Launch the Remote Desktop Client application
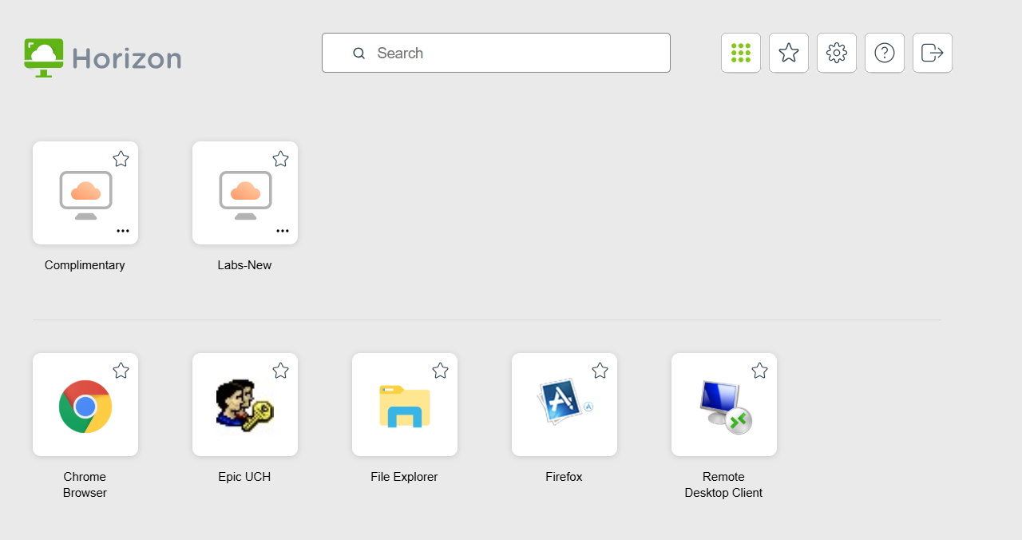This screenshot has width=1022, height=540. click(724, 405)
